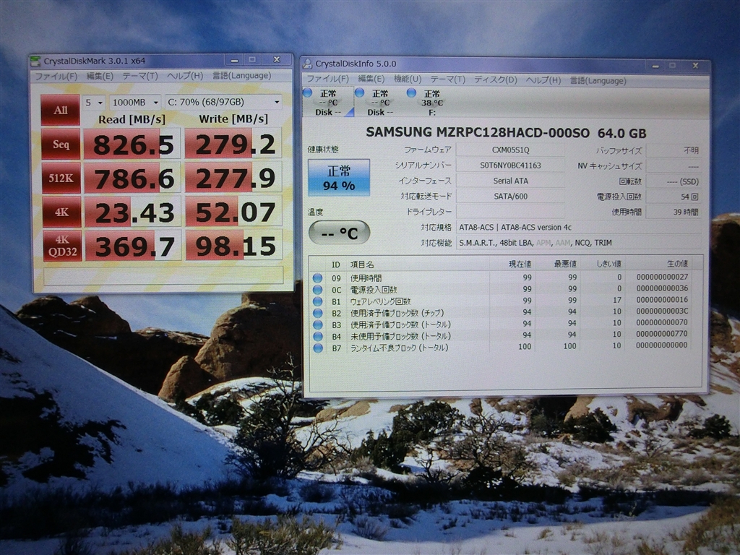Start the 4K benchmark test
Screen dimensions: 740x555
(61, 212)
